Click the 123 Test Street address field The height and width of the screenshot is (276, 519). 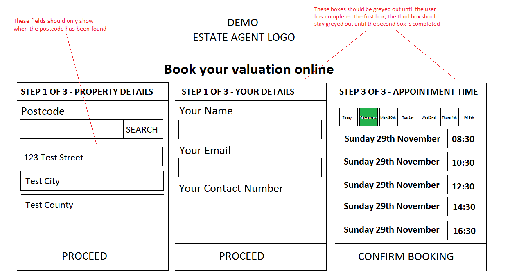pos(91,157)
